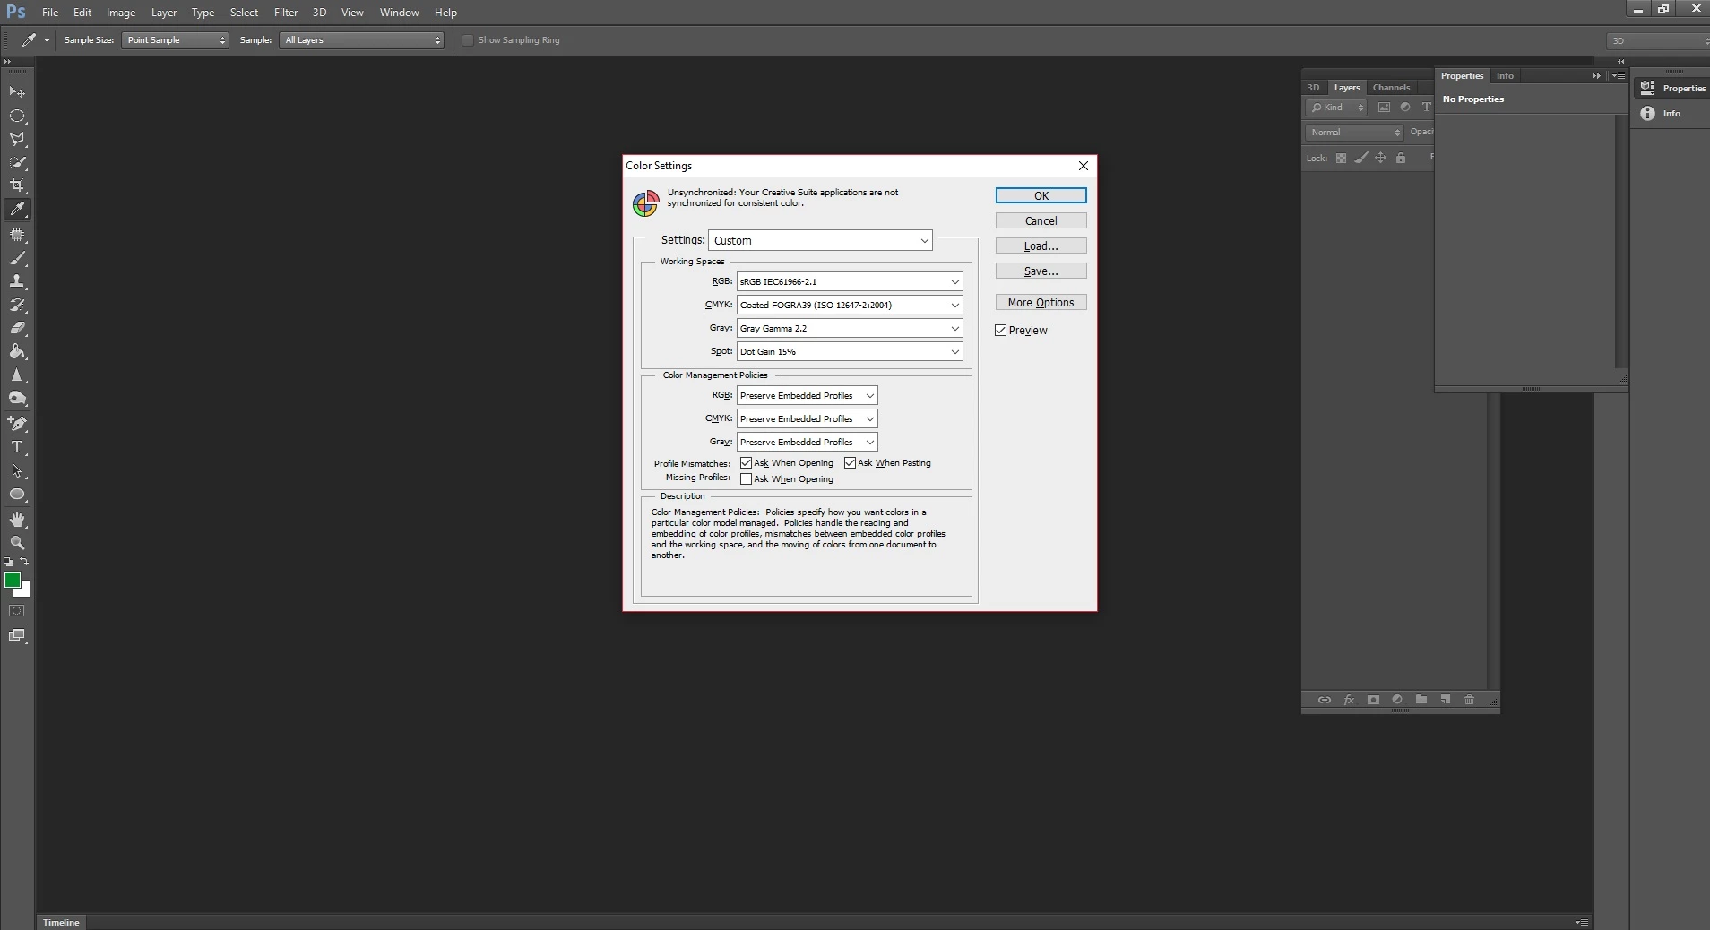Select the Eyedropper tool in toolbox
This screenshot has width=1710, height=930.
tap(17, 209)
